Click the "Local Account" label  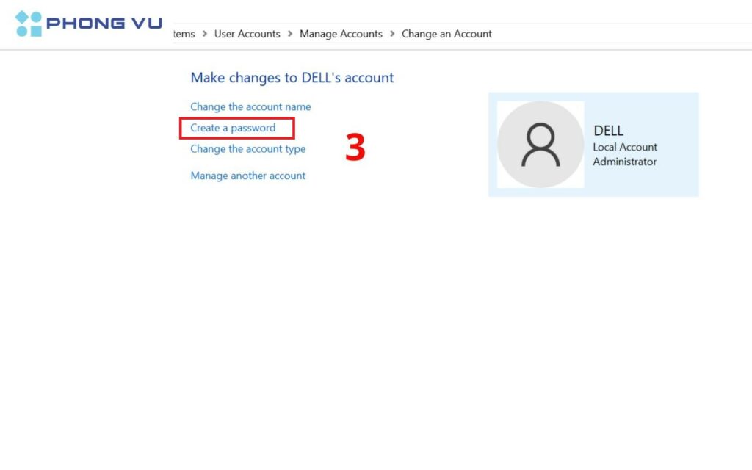(x=625, y=147)
